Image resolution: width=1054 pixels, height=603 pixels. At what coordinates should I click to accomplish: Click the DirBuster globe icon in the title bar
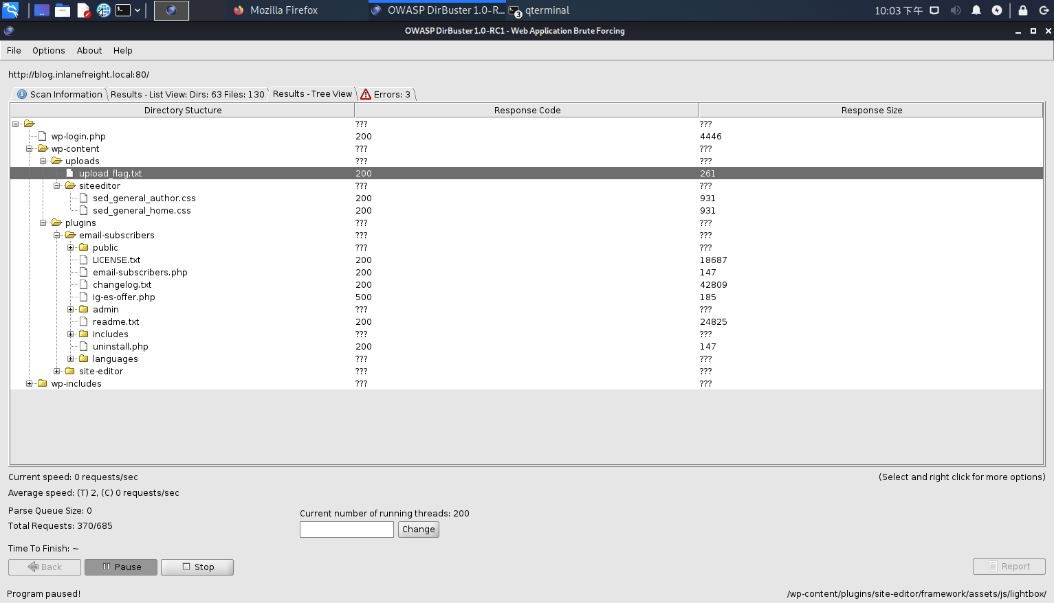coord(8,31)
